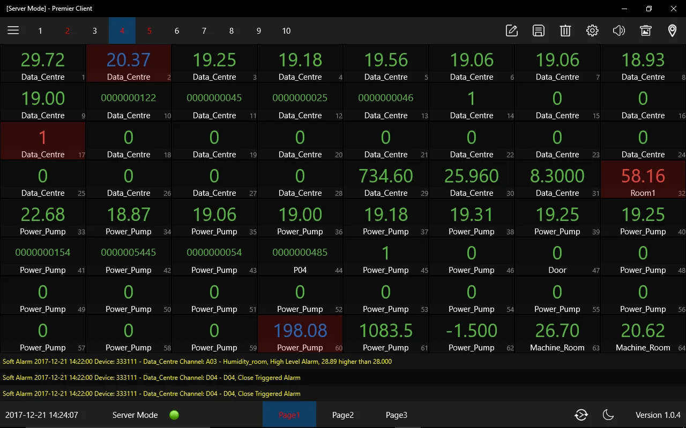Open the Door channel tile

557,257
